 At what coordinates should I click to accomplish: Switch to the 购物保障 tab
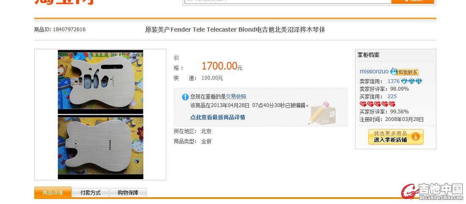(x=128, y=193)
